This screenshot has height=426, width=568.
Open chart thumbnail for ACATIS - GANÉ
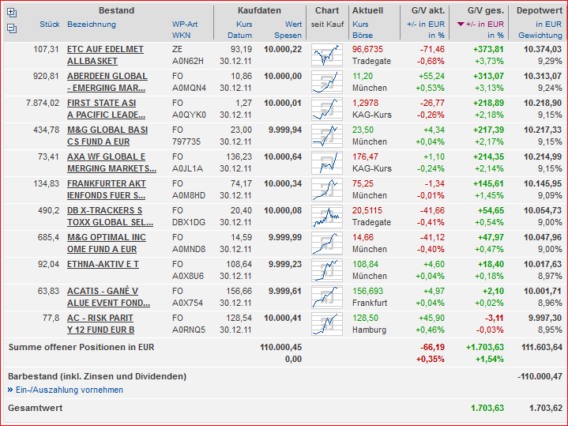(327, 296)
